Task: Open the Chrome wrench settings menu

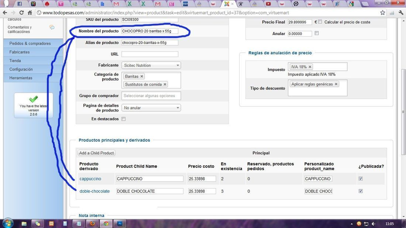Action: tap(401, 13)
